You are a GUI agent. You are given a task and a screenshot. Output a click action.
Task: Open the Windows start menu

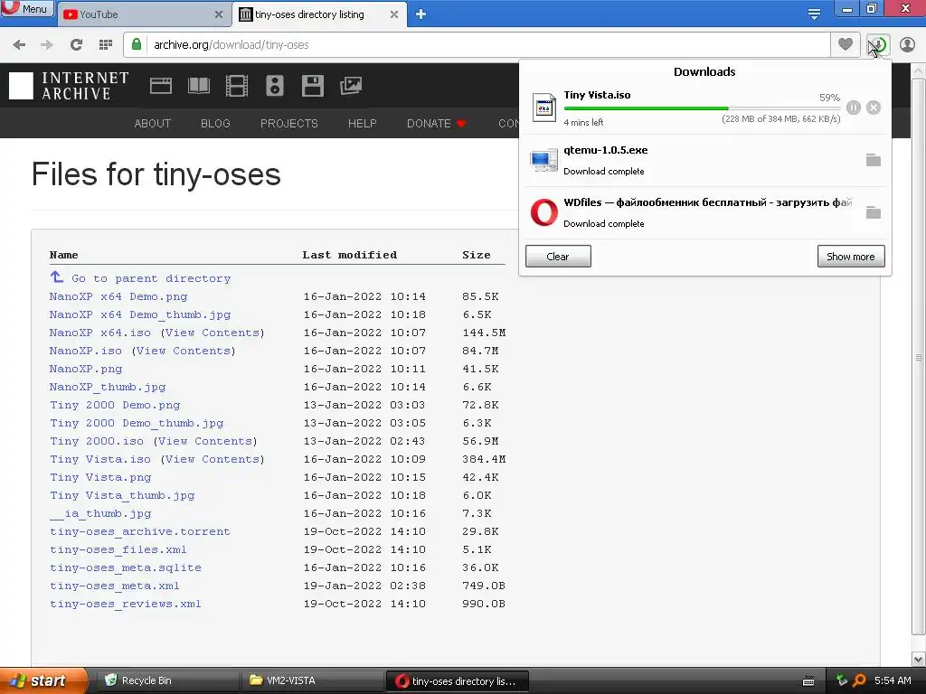point(43,680)
